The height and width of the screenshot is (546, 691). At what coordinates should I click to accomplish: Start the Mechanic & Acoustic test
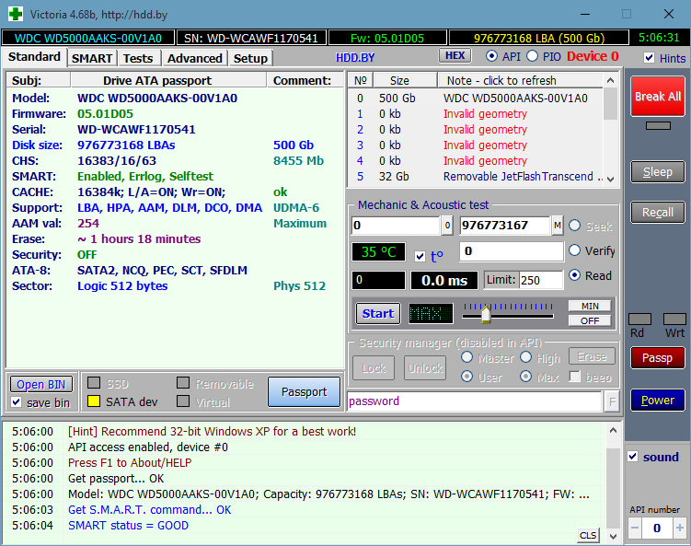378,314
